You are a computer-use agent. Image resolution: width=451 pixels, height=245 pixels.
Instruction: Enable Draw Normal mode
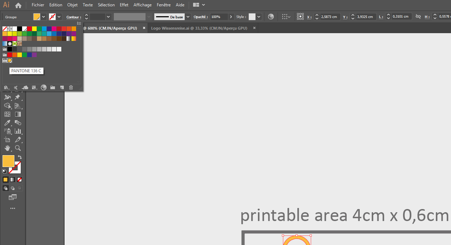pos(6,188)
